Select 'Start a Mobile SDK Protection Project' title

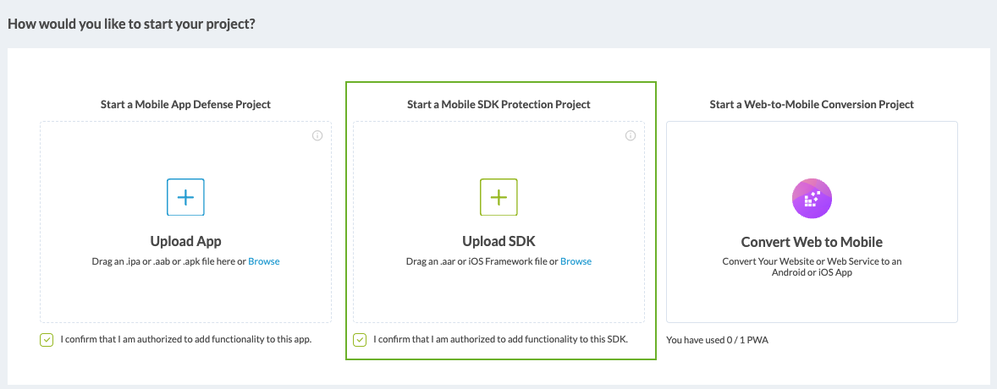[499, 105]
